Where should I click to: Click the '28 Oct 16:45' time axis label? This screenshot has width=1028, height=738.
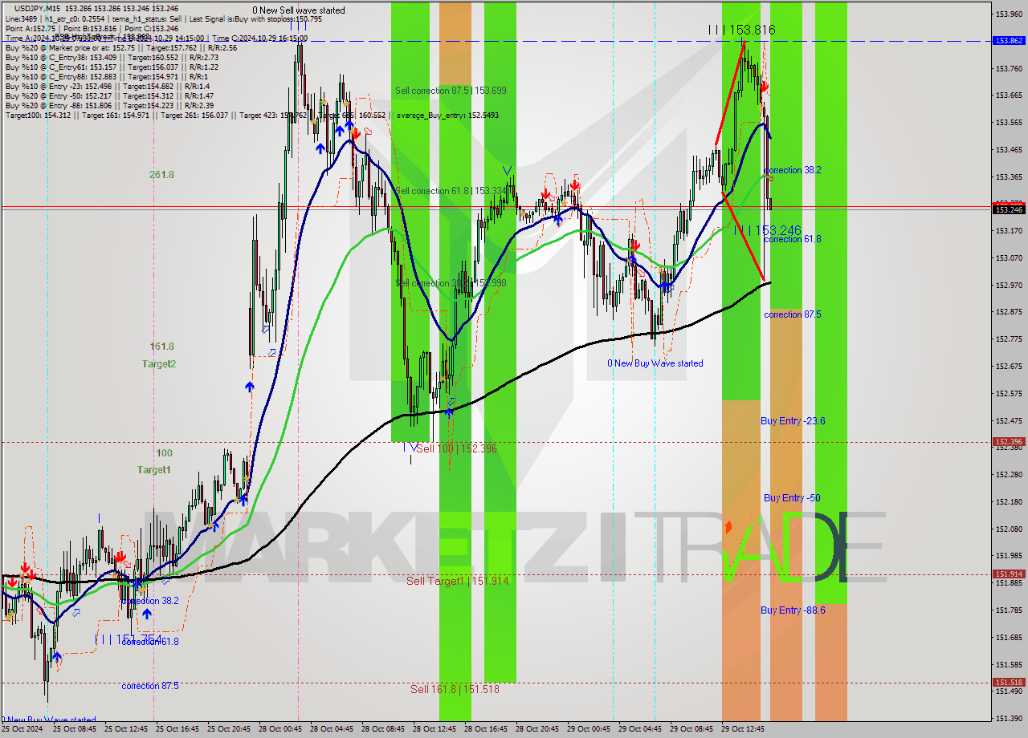(x=485, y=729)
